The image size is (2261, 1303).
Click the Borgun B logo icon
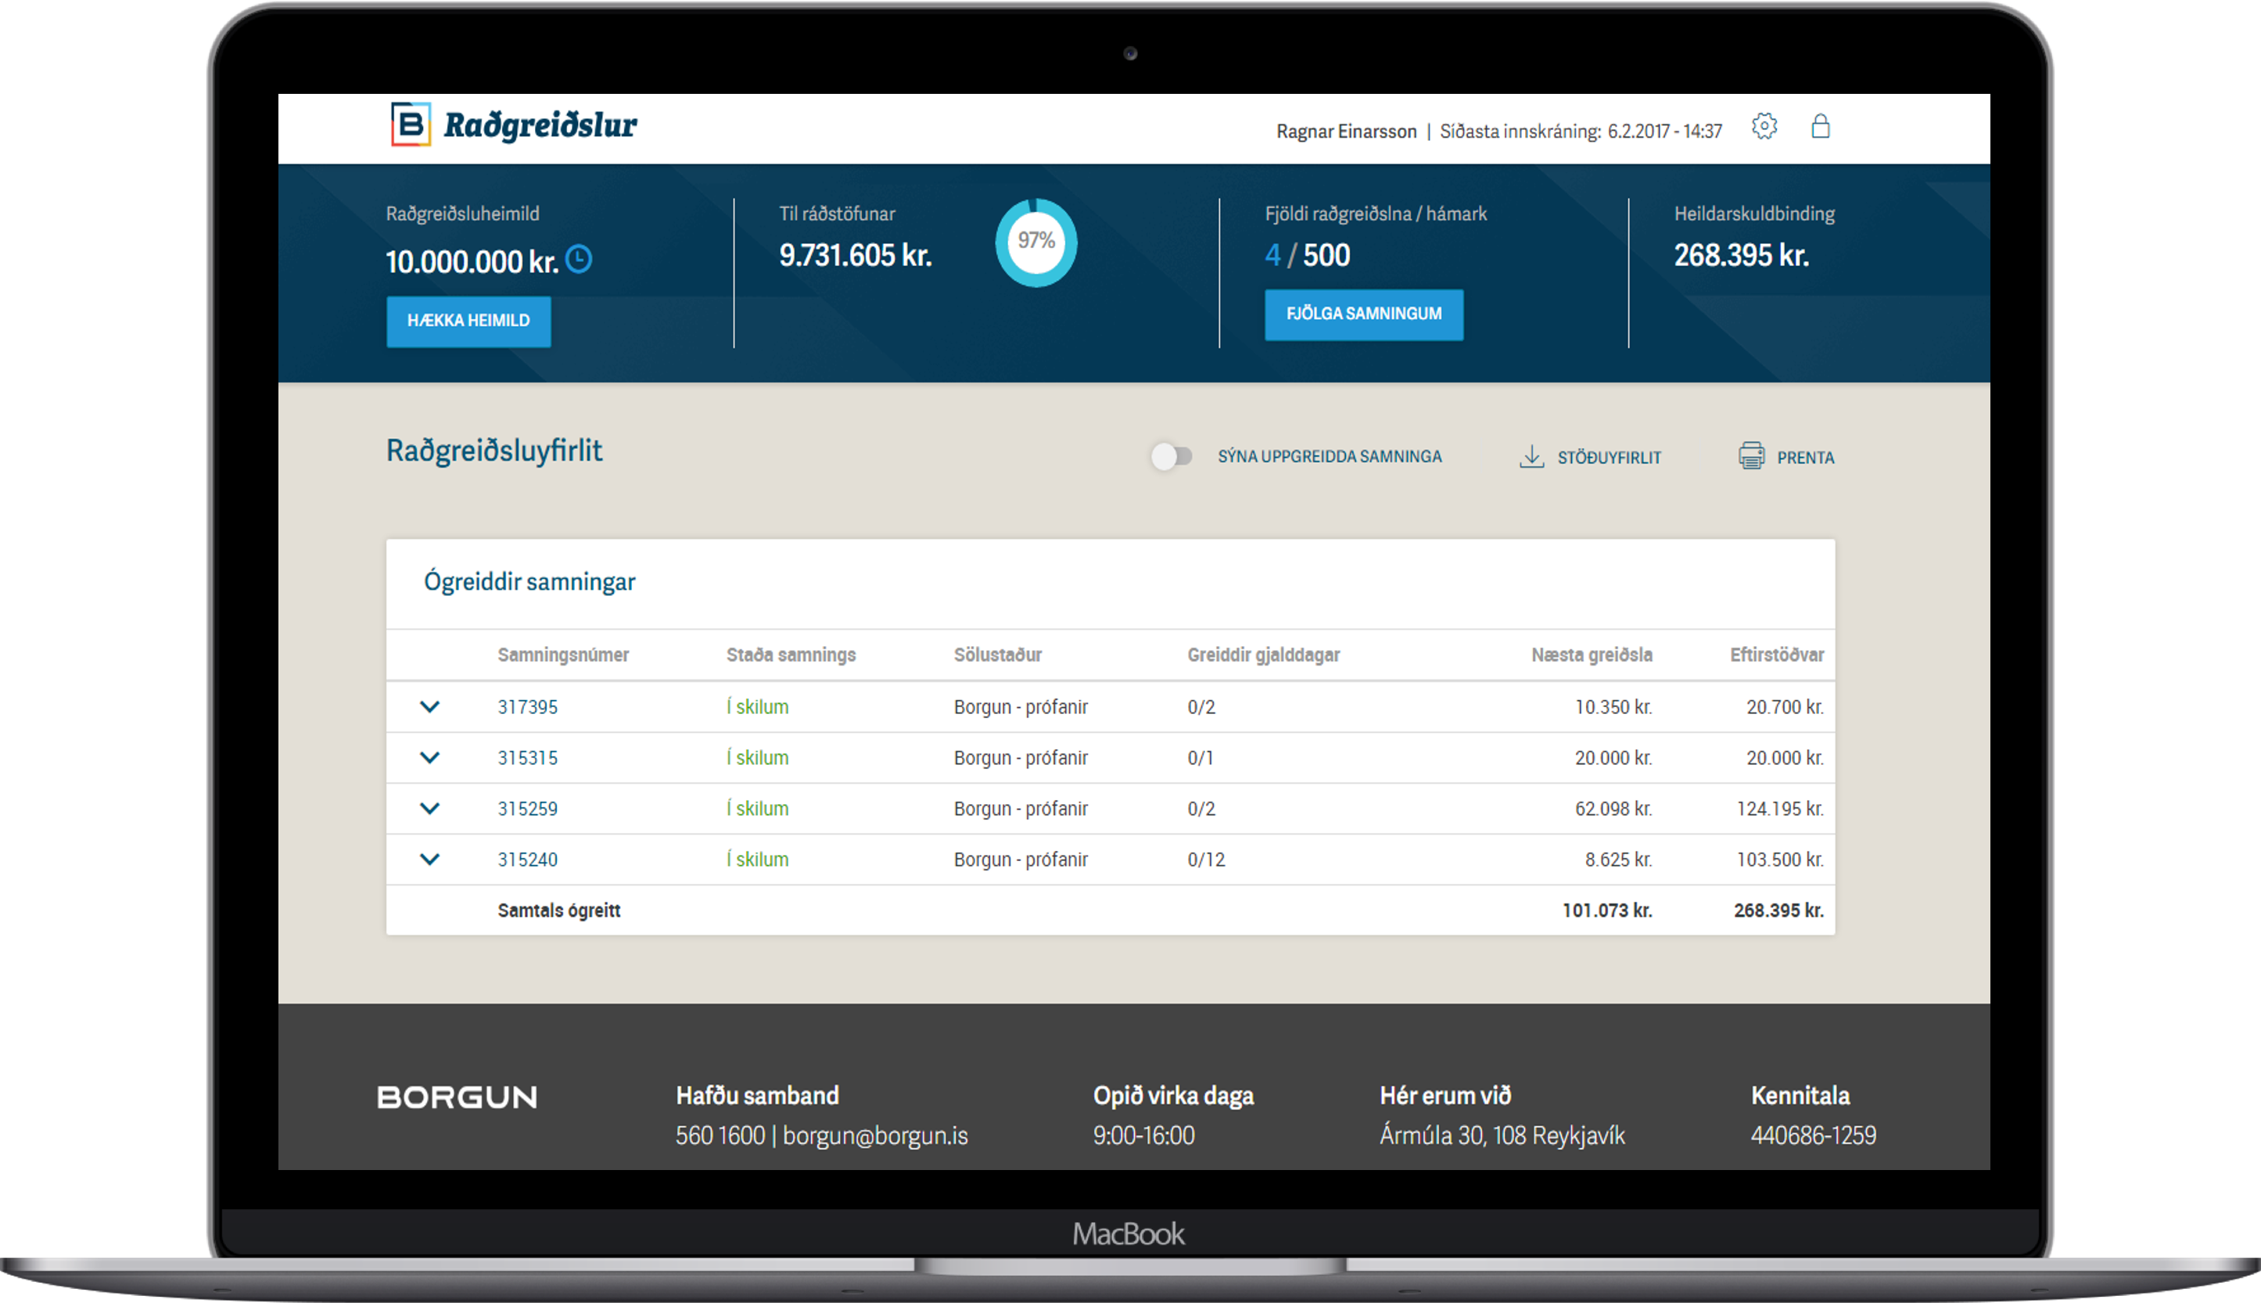411,124
